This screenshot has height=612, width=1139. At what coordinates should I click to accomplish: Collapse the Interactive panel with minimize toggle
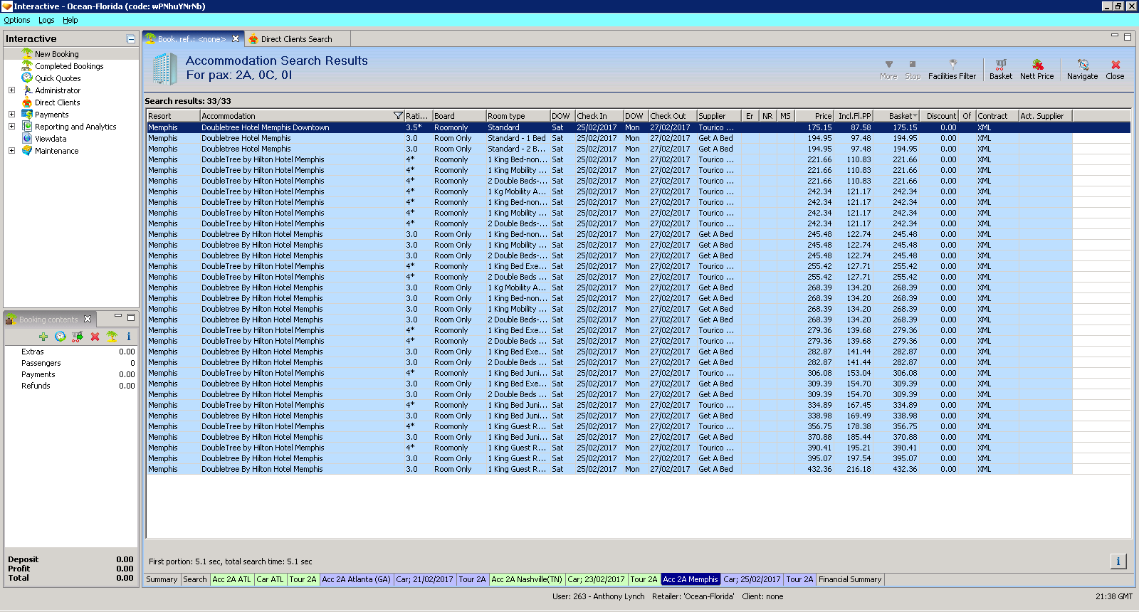tap(131, 39)
